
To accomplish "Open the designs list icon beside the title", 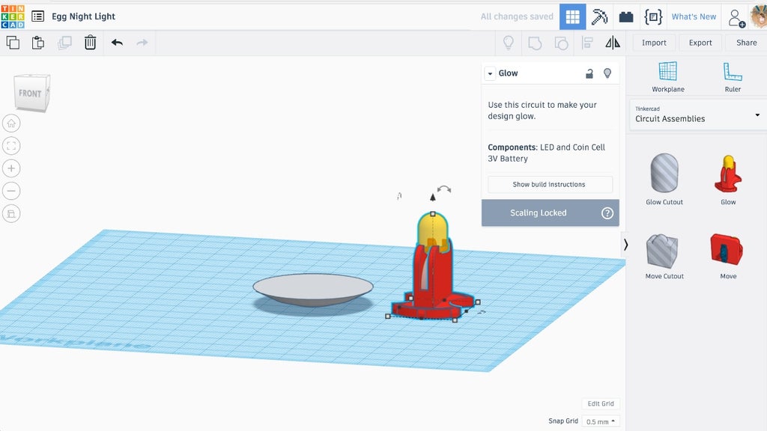I will click(x=37, y=16).
